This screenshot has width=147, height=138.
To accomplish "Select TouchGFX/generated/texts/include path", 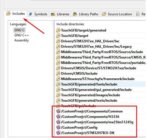I will pyautogui.click(x=89, y=101).
